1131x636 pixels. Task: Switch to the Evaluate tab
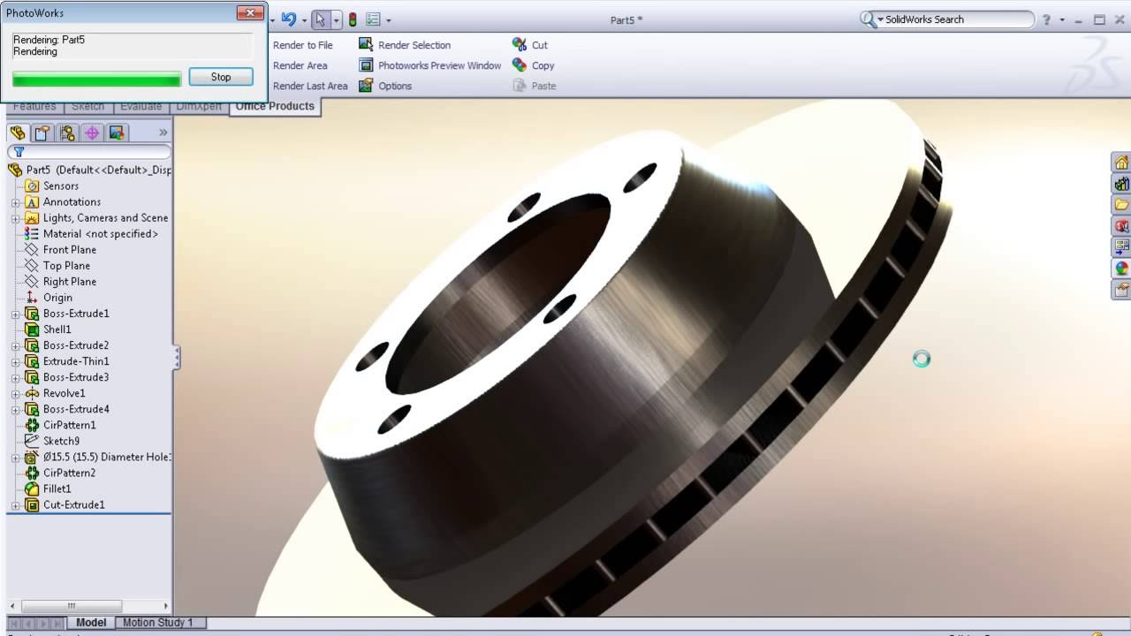(141, 107)
